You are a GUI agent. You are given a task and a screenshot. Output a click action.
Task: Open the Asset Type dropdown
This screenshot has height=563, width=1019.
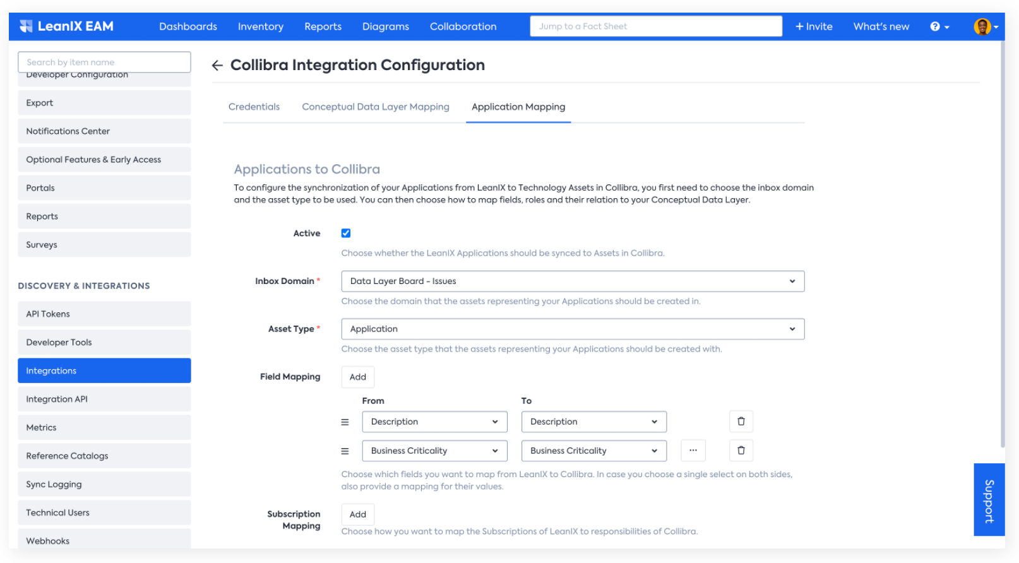(573, 329)
